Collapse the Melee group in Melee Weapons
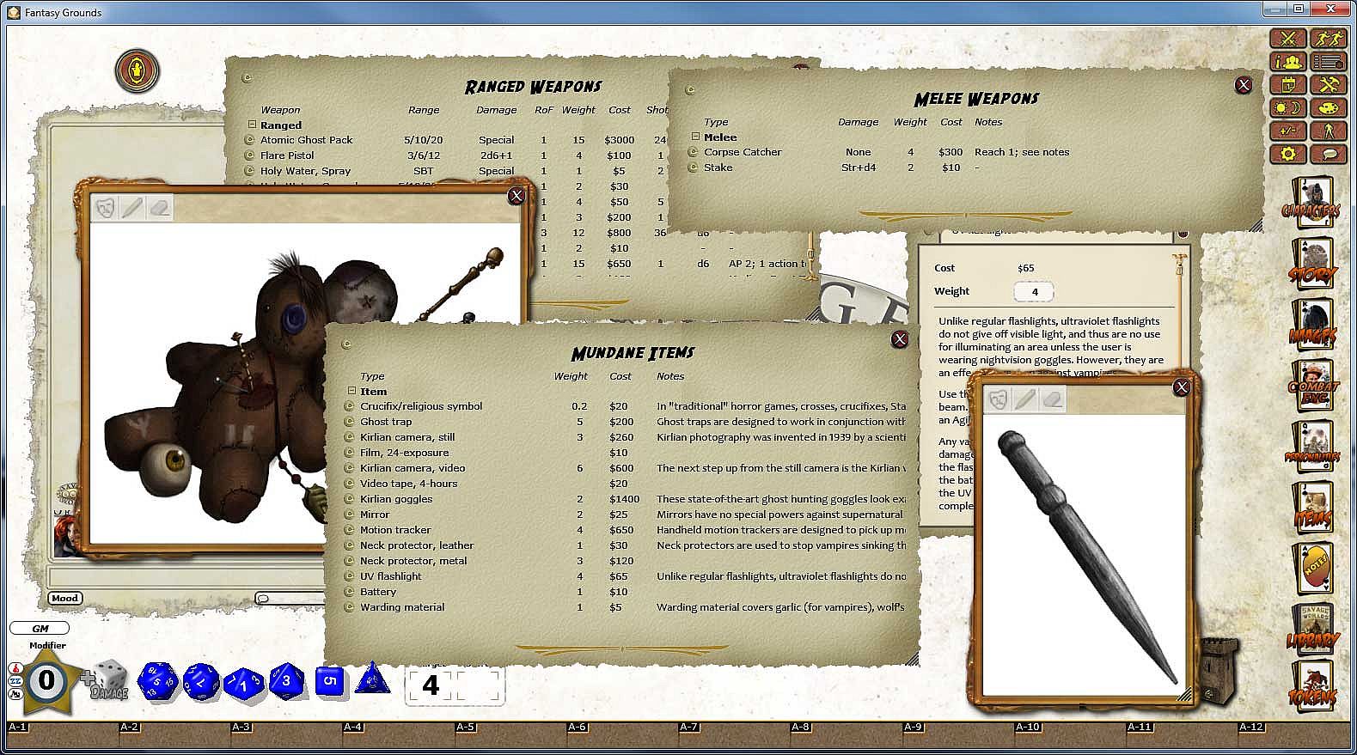The height and width of the screenshot is (755, 1357). click(696, 137)
